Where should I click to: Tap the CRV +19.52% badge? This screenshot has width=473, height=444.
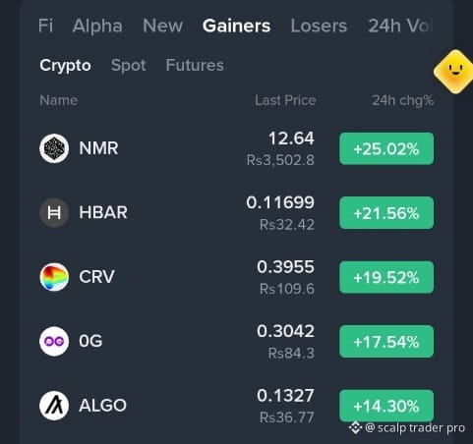386,277
